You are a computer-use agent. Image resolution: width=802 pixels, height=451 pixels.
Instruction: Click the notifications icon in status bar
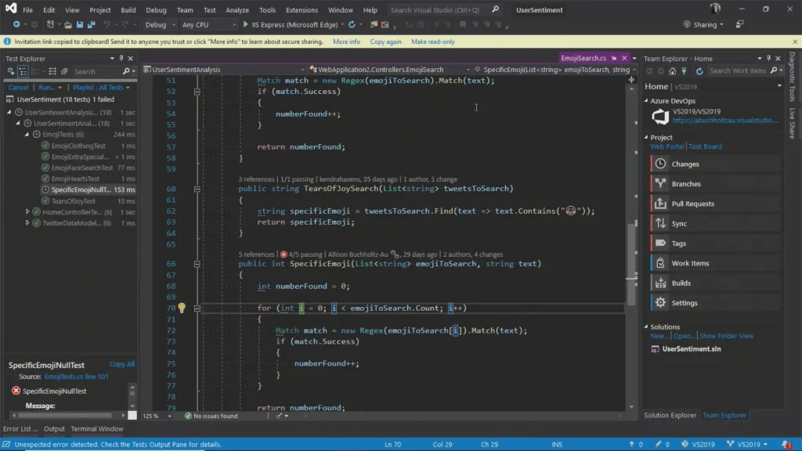tap(786, 445)
